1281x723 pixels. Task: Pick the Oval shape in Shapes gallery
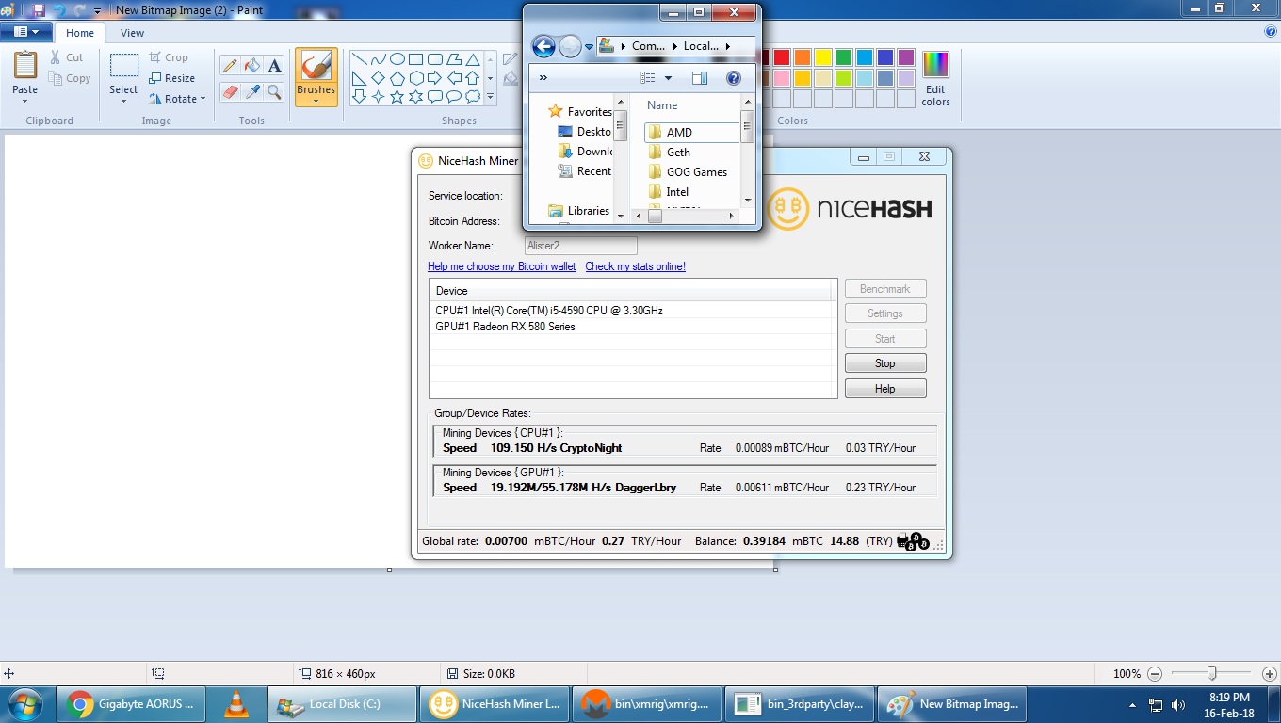point(397,59)
